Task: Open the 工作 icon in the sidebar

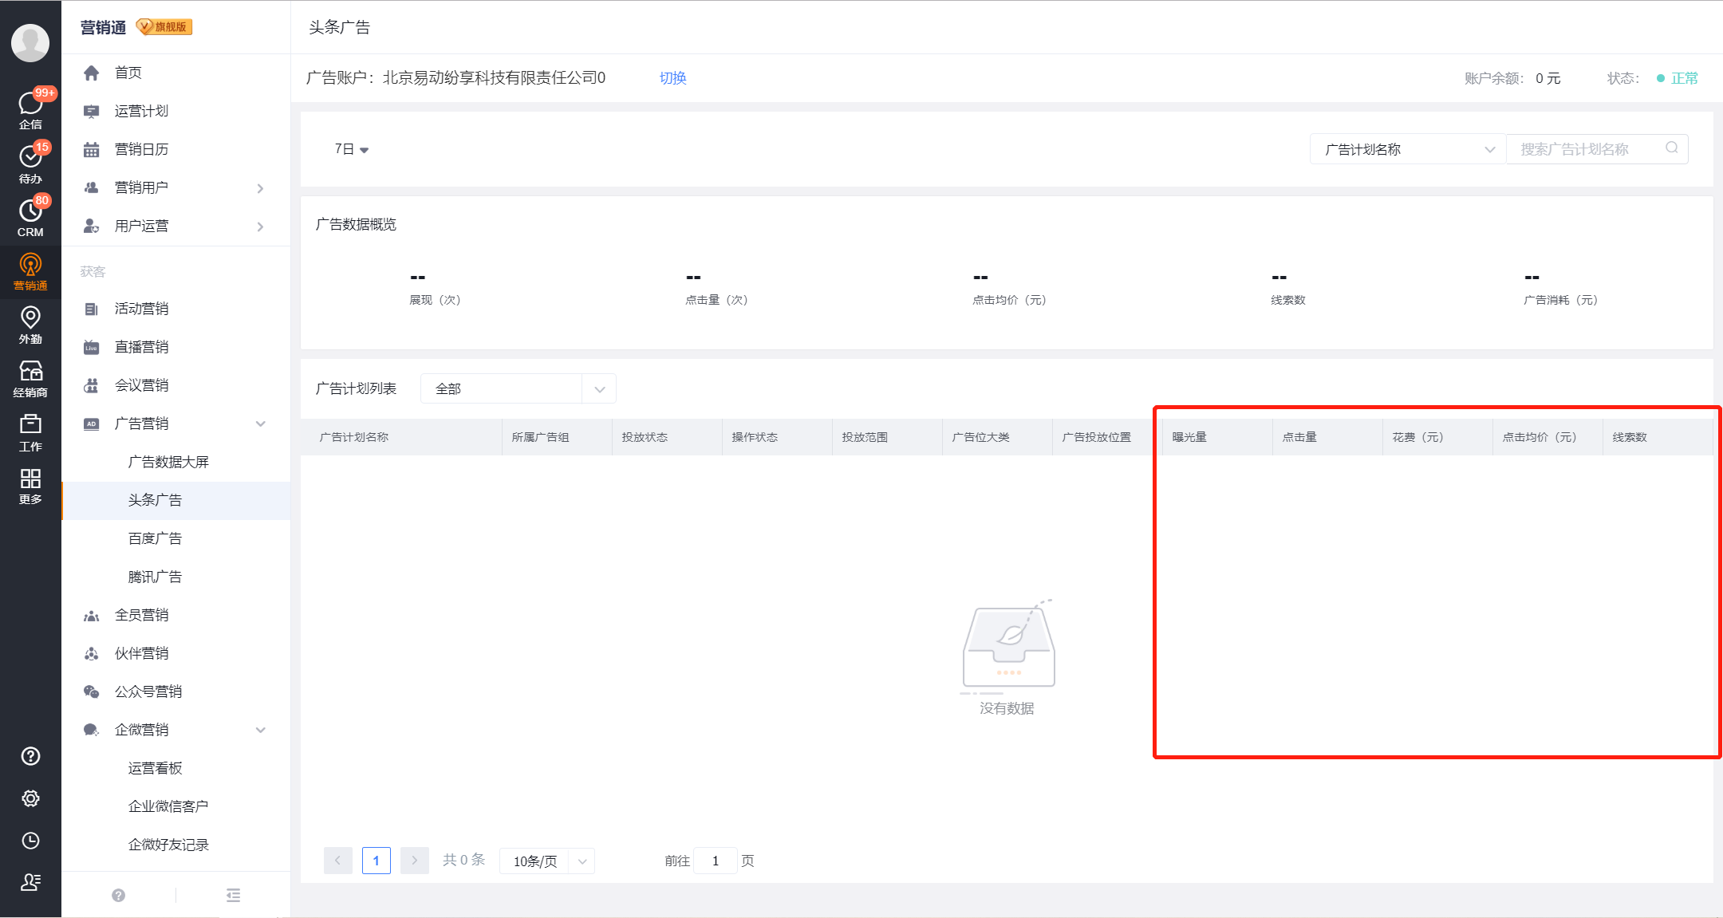Action: tap(30, 432)
